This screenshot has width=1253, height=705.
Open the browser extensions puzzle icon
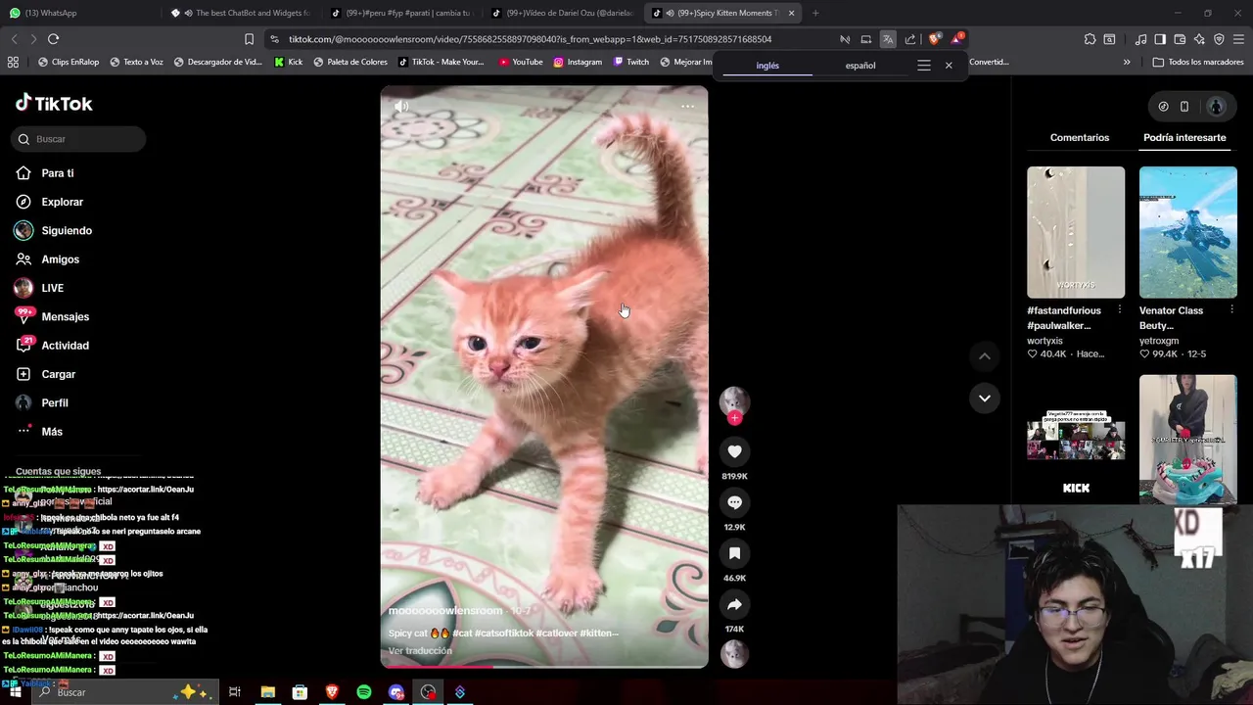(1090, 39)
